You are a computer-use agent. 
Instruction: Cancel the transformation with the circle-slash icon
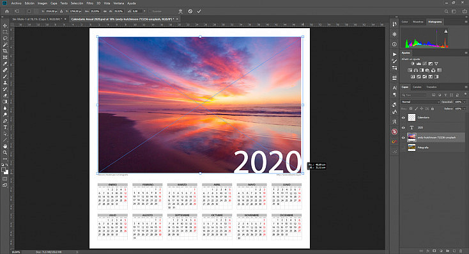click(x=190, y=11)
